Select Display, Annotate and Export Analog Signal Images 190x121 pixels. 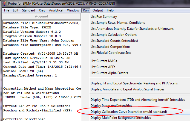[127, 89]
